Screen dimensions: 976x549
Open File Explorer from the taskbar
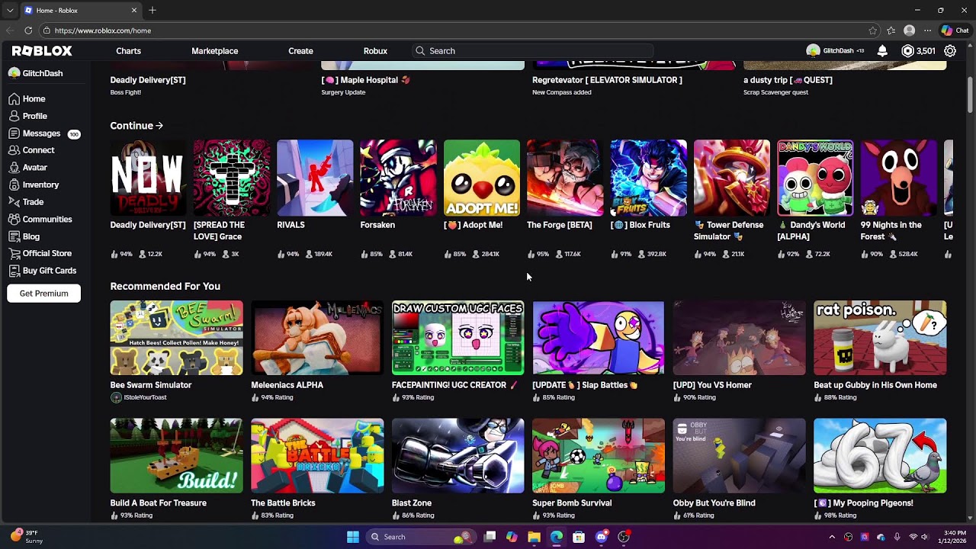click(534, 537)
